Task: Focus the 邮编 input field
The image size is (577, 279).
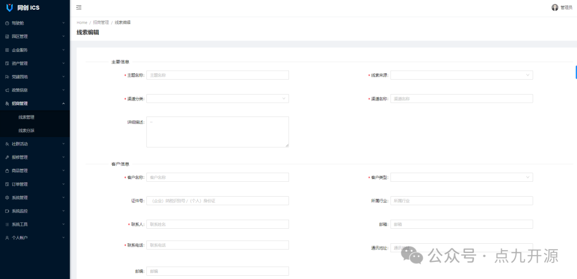Action: click(x=217, y=272)
